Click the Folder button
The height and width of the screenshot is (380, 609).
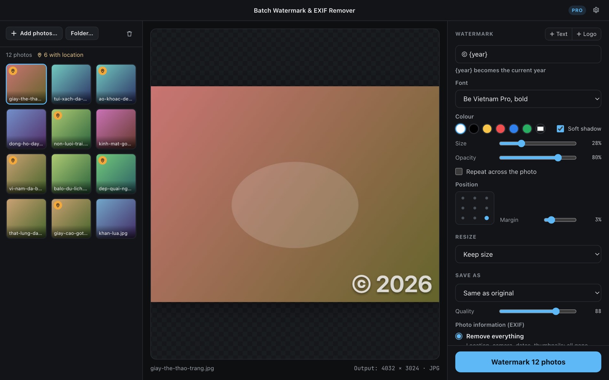point(82,33)
